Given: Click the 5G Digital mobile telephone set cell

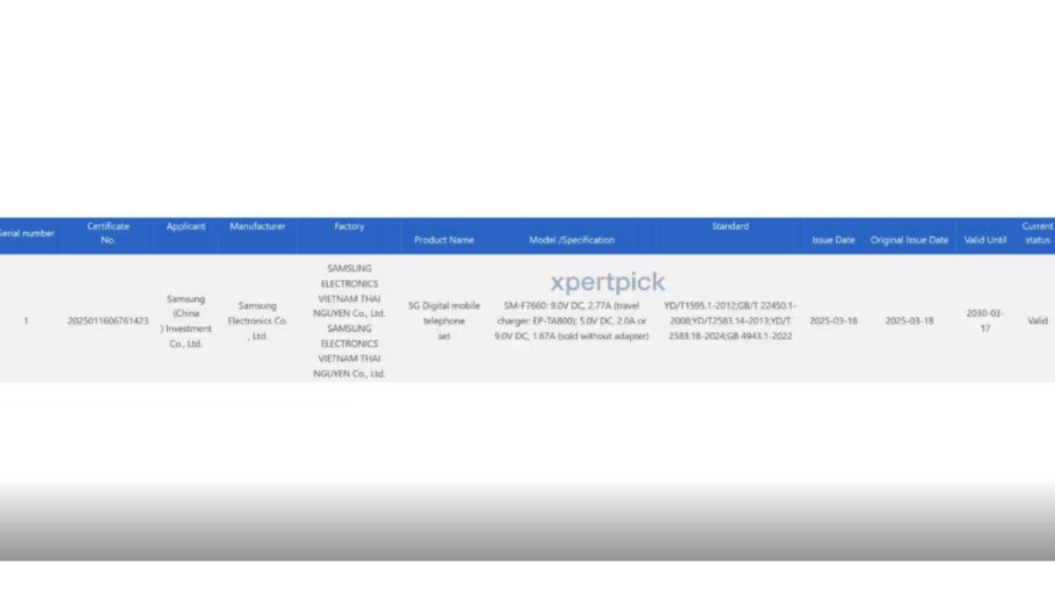Looking at the screenshot, I should coord(444,321).
